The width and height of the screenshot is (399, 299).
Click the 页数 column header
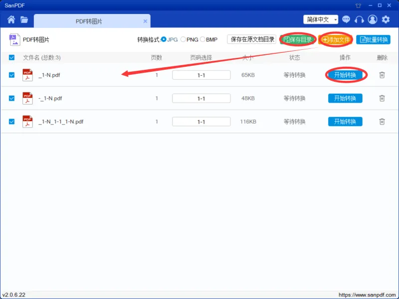point(157,57)
